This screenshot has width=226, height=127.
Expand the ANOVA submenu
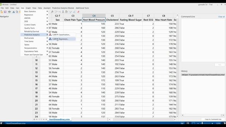point(34,18)
